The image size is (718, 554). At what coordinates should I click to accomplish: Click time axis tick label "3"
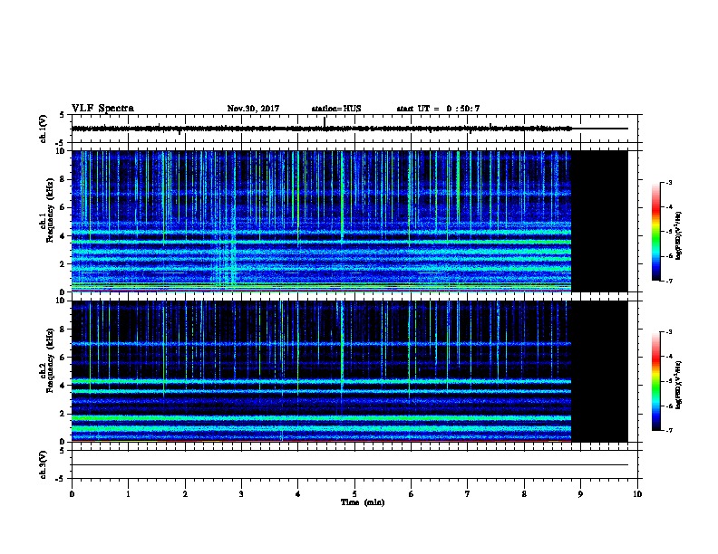click(241, 493)
